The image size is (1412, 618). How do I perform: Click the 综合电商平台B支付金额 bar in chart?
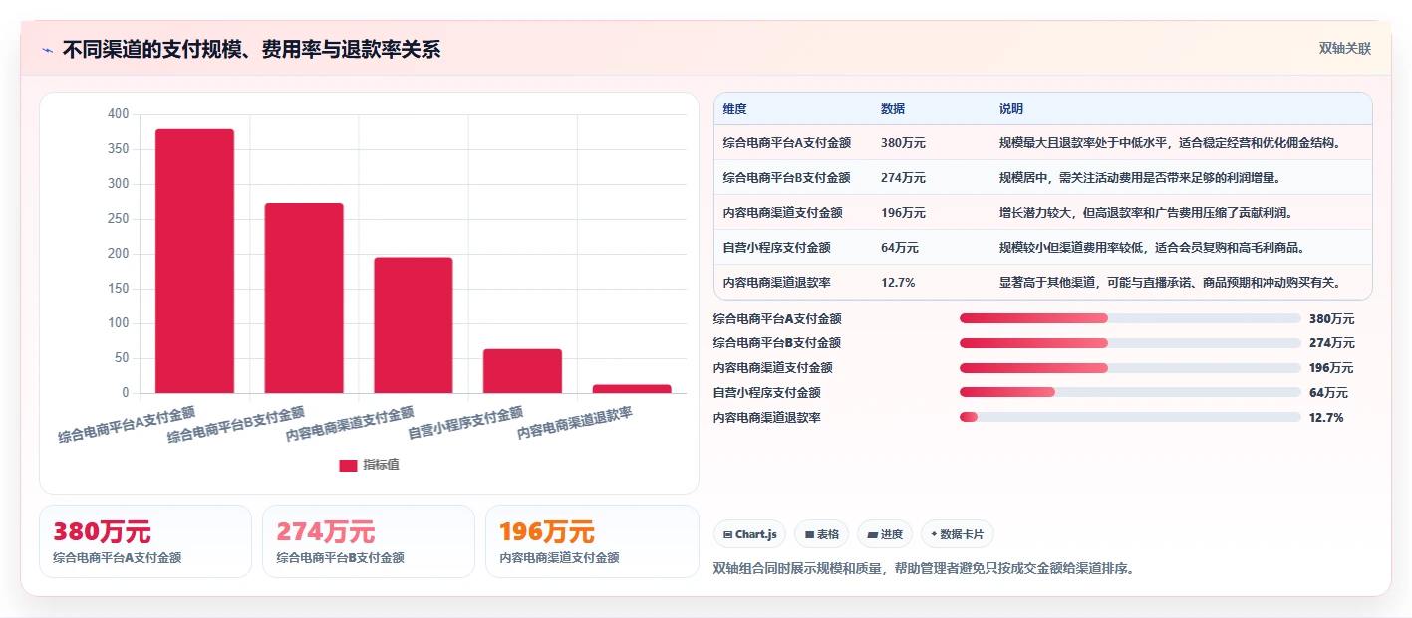(304, 298)
